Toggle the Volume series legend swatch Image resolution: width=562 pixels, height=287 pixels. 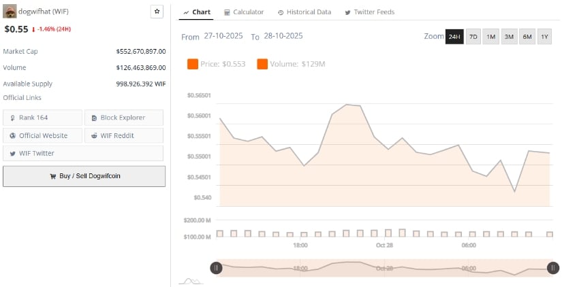pyautogui.click(x=262, y=64)
